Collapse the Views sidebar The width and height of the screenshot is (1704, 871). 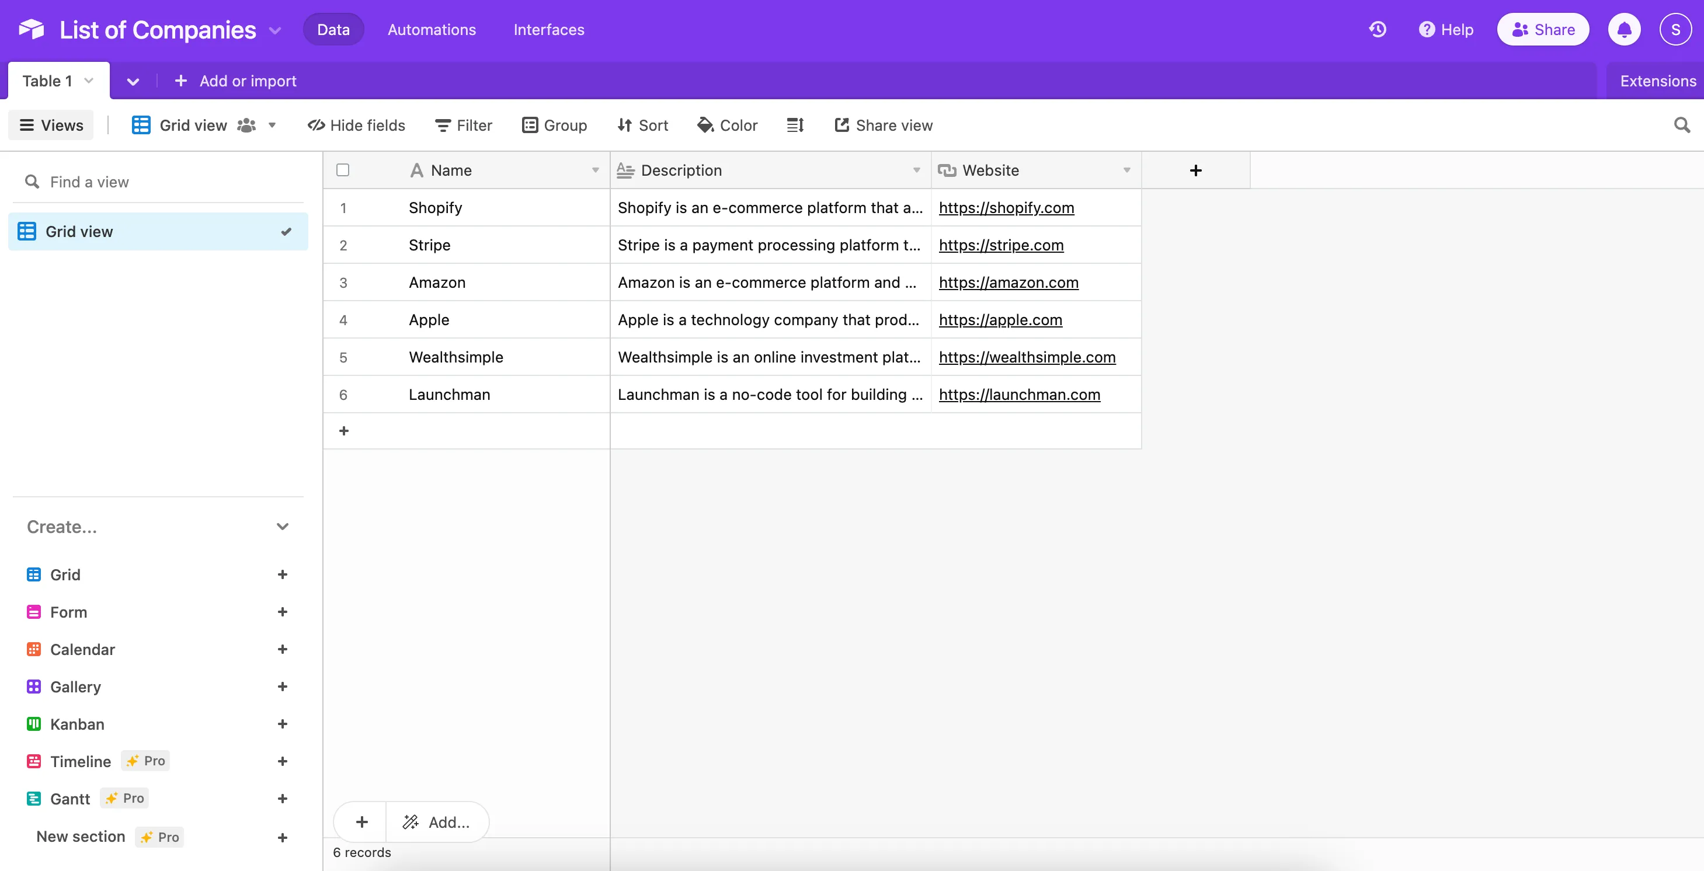tap(50, 125)
